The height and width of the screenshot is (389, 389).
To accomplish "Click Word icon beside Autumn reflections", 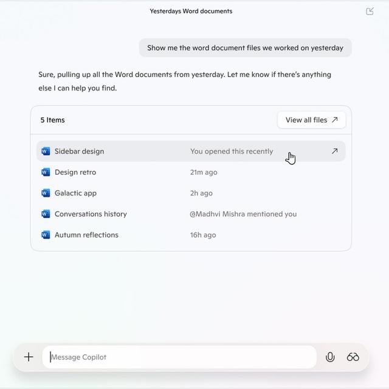I will point(46,234).
